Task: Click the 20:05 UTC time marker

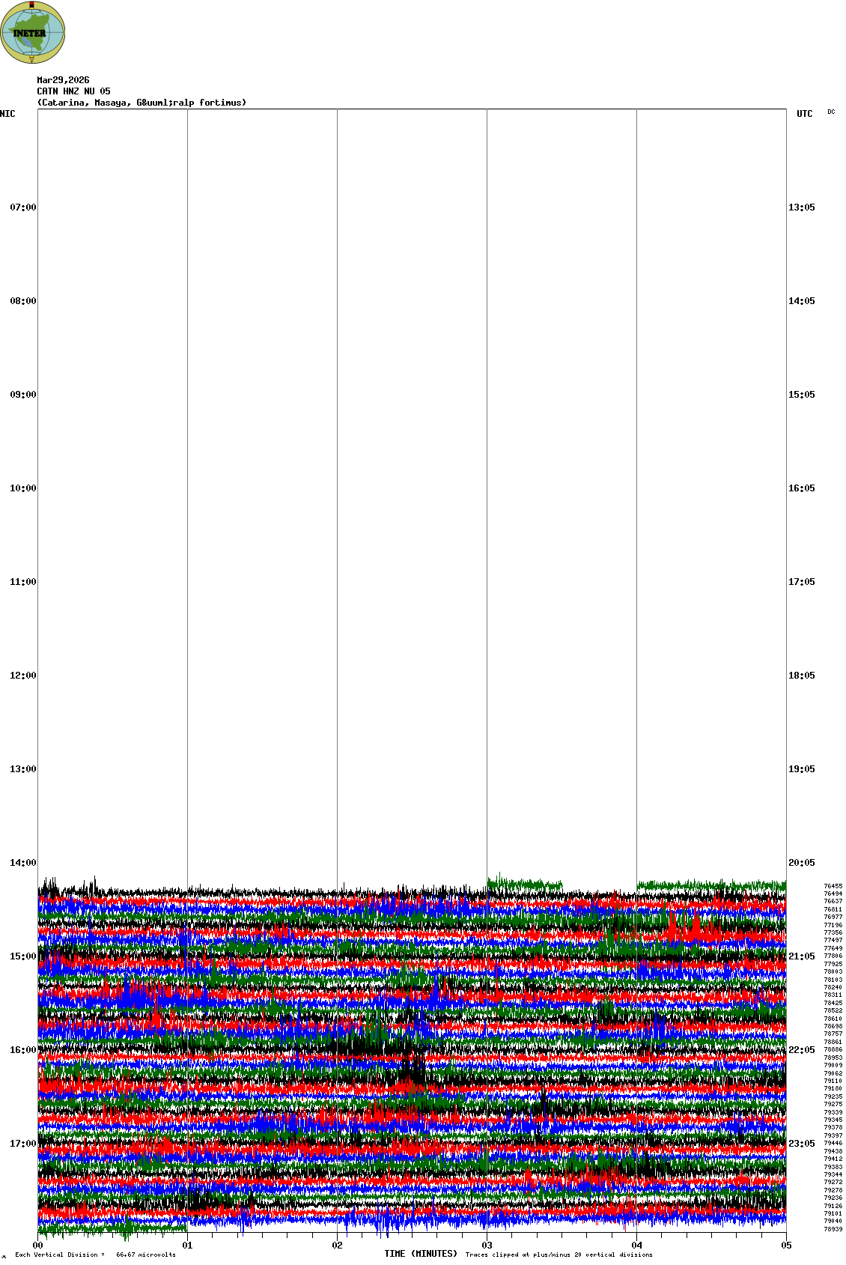Action: [801, 863]
